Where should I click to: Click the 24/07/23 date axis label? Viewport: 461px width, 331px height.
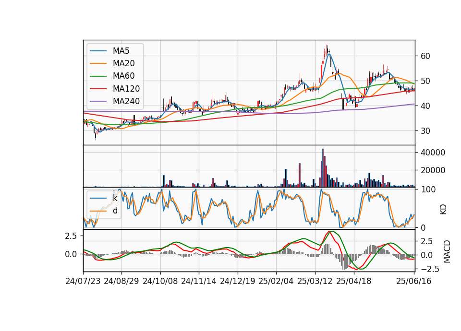(x=83, y=281)
